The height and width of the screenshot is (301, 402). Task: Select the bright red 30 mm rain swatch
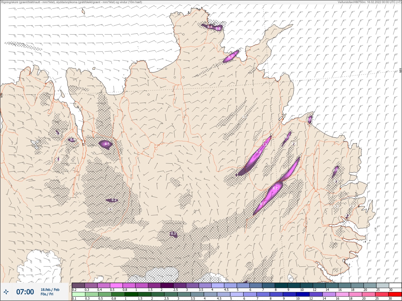(x=395, y=294)
